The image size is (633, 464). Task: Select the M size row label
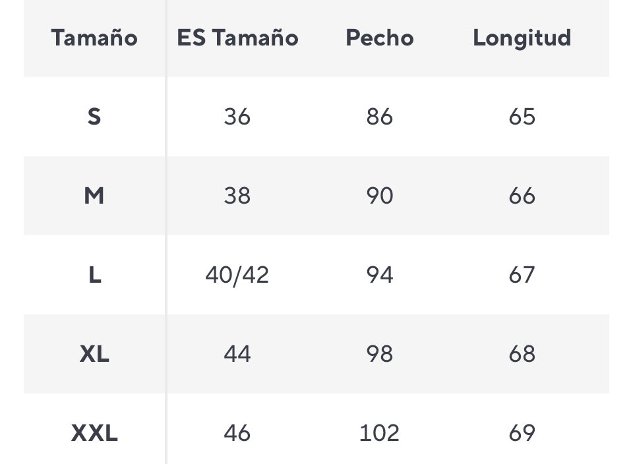tap(94, 196)
